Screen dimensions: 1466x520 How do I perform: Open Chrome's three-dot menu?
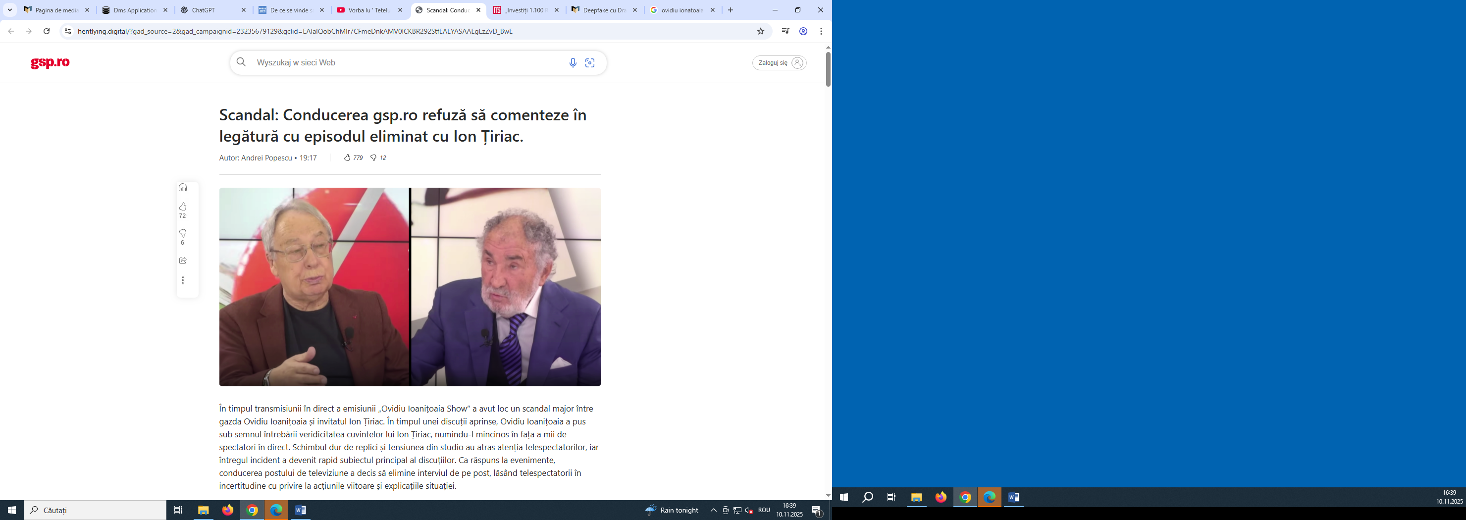(x=821, y=31)
